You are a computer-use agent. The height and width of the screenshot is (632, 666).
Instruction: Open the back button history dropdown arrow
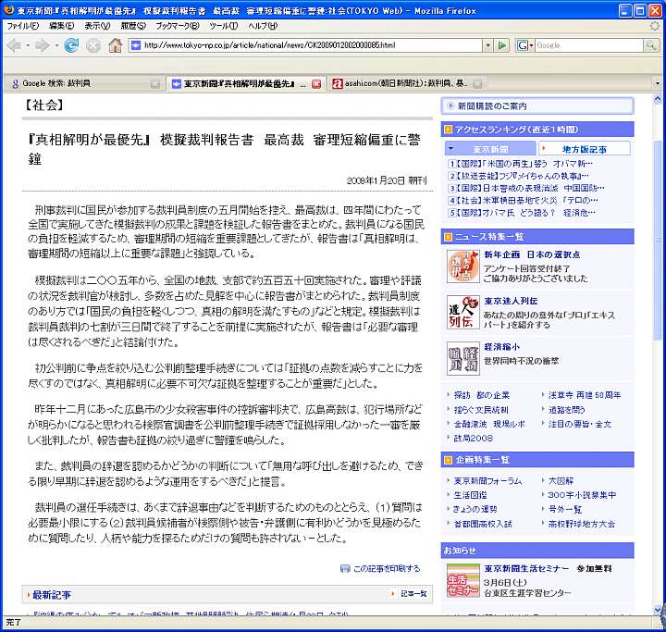click(28, 45)
